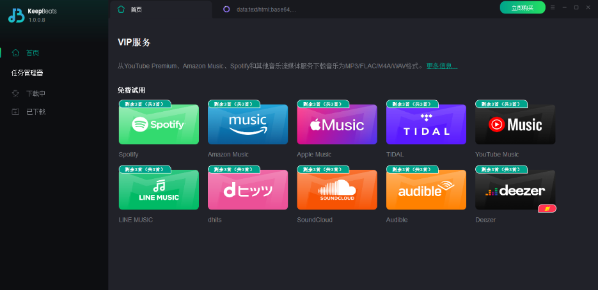
Task: Click the 任务管理器 heading
Action: coord(27,73)
